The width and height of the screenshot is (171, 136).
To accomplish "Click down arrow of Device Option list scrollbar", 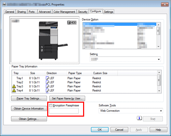I will [x=158, y=47].
